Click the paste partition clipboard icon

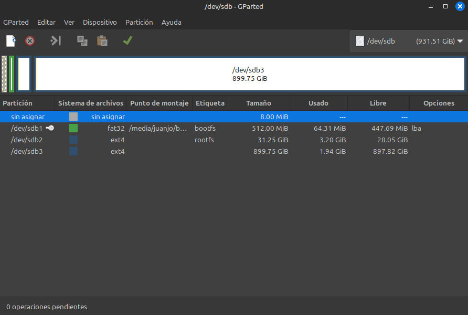[102, 40]
